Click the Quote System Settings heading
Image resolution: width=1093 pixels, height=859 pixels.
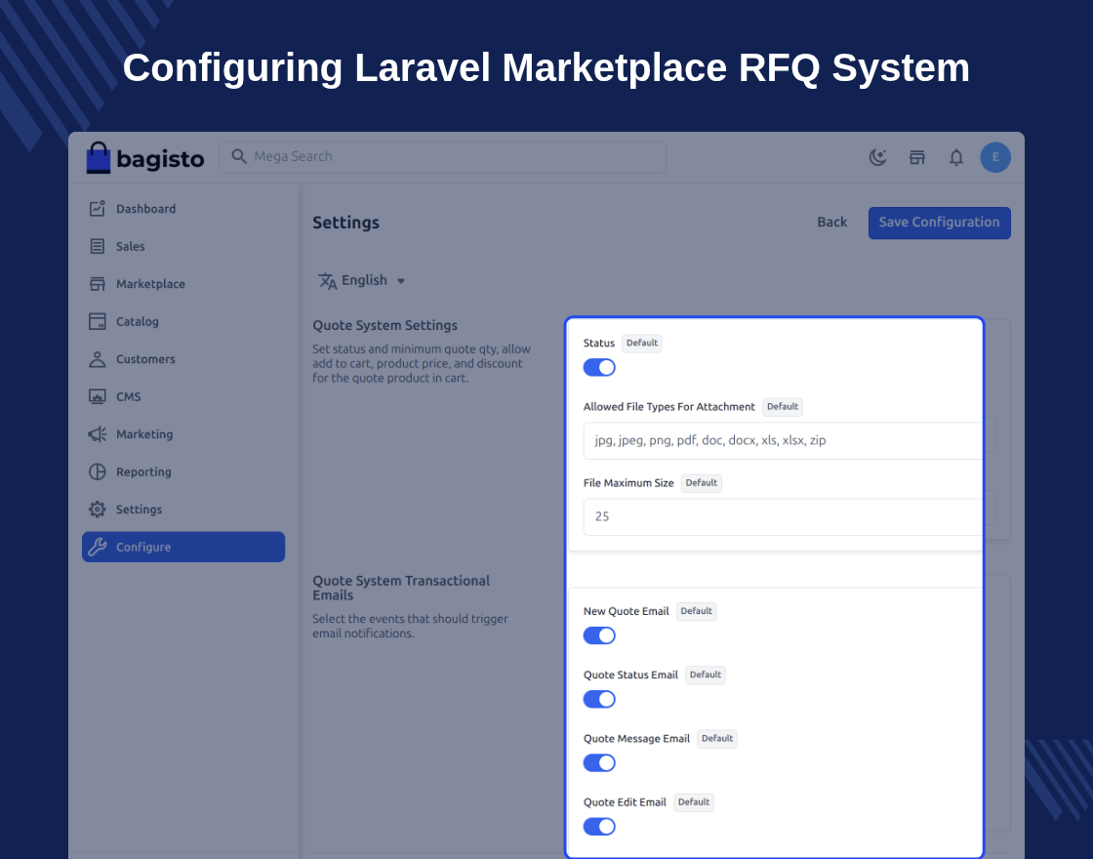[385, 326]
